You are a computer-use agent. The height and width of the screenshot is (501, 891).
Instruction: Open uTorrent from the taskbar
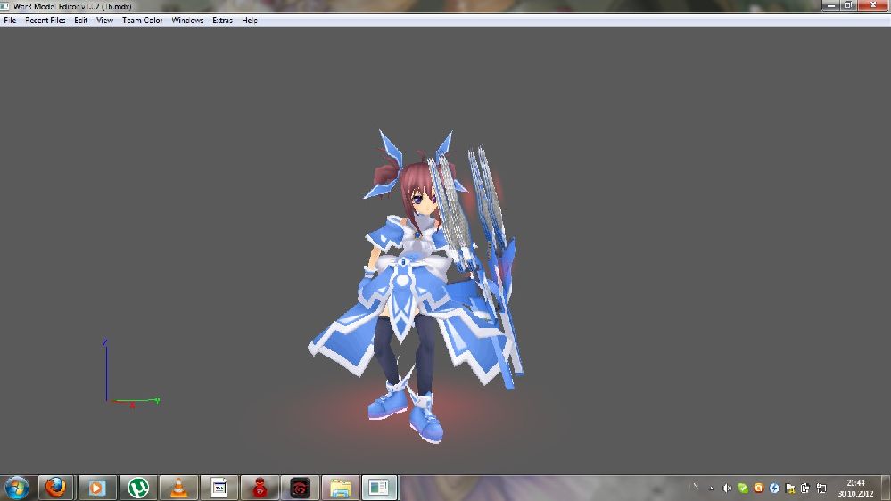tap(138, 488)
